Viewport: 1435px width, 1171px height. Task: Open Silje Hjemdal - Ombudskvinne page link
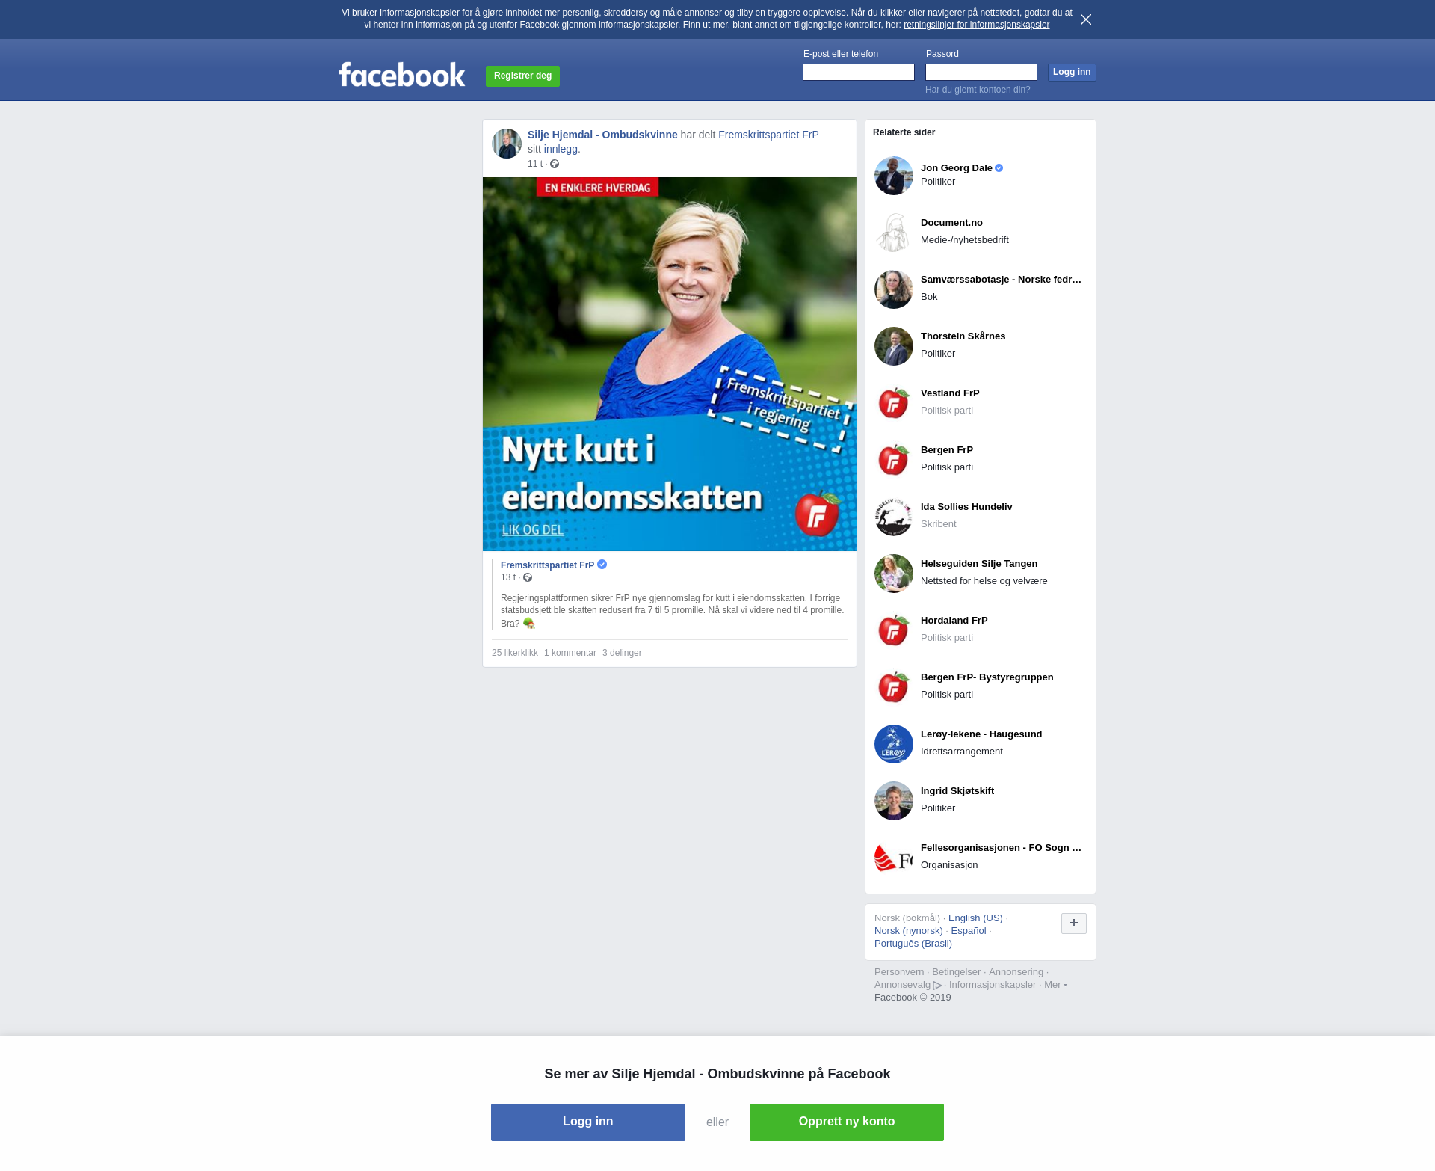[x=602, y=135]
